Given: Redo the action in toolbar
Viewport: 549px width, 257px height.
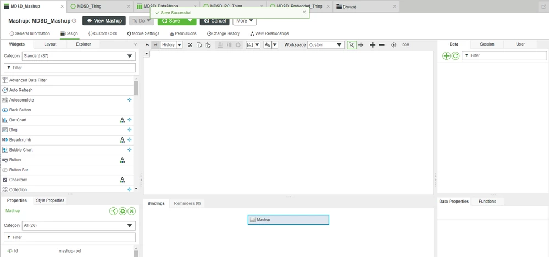Looking at the screenshot, I should (156, 45).
